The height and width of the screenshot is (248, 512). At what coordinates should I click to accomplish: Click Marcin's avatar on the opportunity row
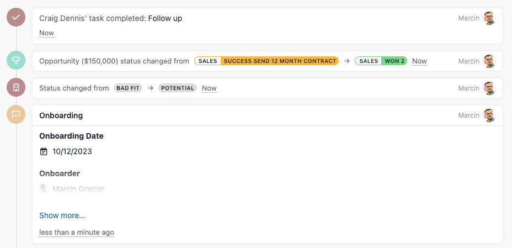[489, 61]
